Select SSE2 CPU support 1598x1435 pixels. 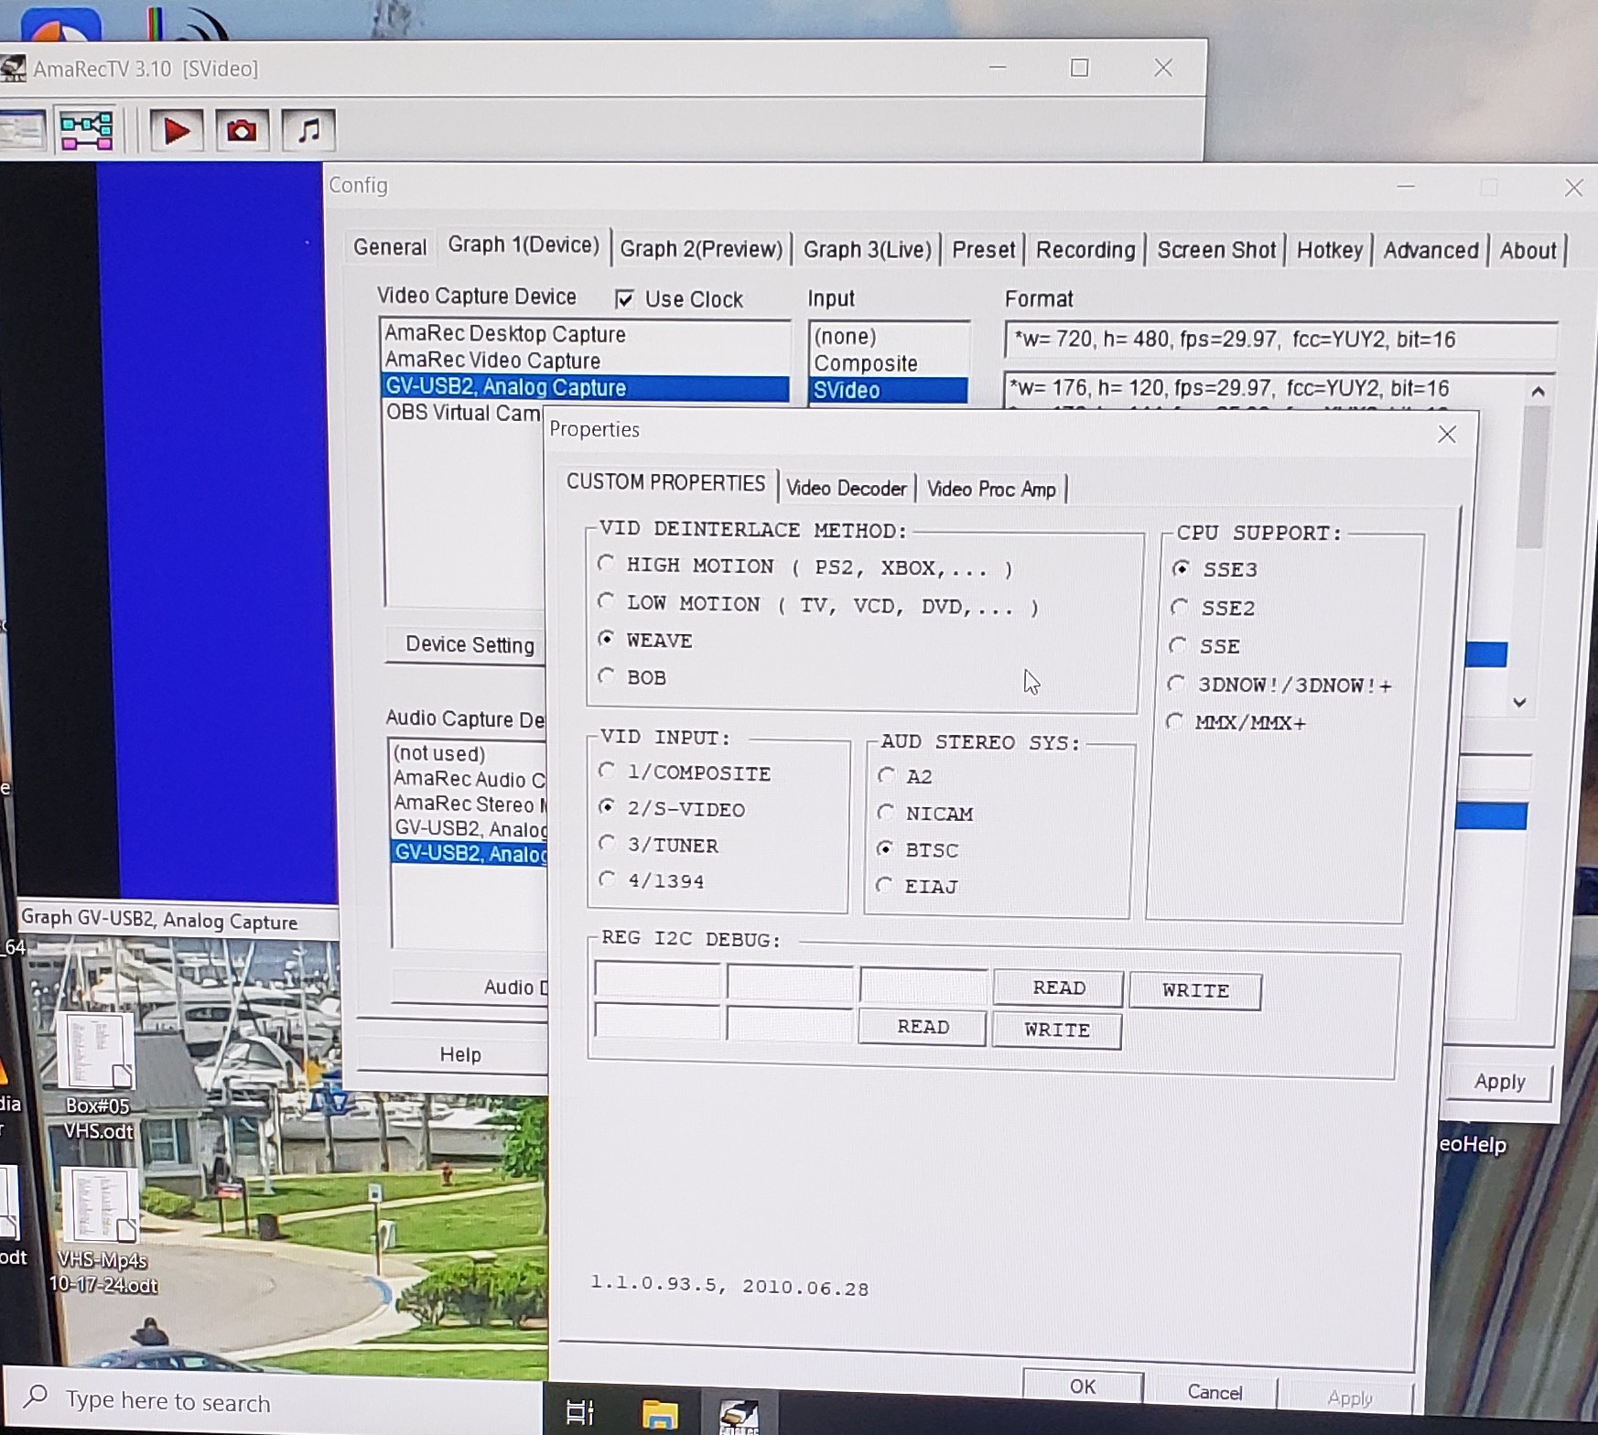[1180, 607]
